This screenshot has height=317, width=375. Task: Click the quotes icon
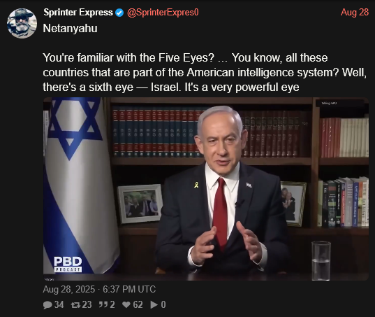103,304
